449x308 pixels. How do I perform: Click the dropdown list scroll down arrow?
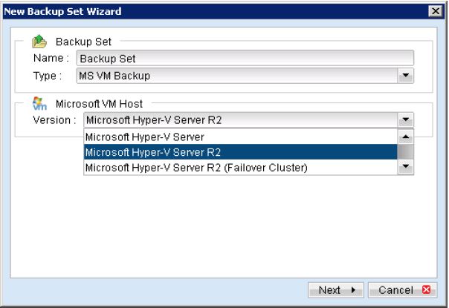[405, 166]
